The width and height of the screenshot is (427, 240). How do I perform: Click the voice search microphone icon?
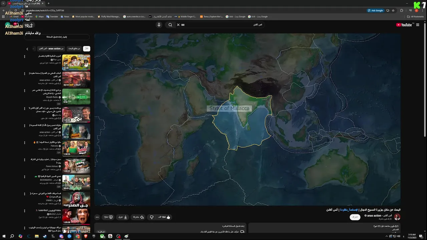[159, 25]
